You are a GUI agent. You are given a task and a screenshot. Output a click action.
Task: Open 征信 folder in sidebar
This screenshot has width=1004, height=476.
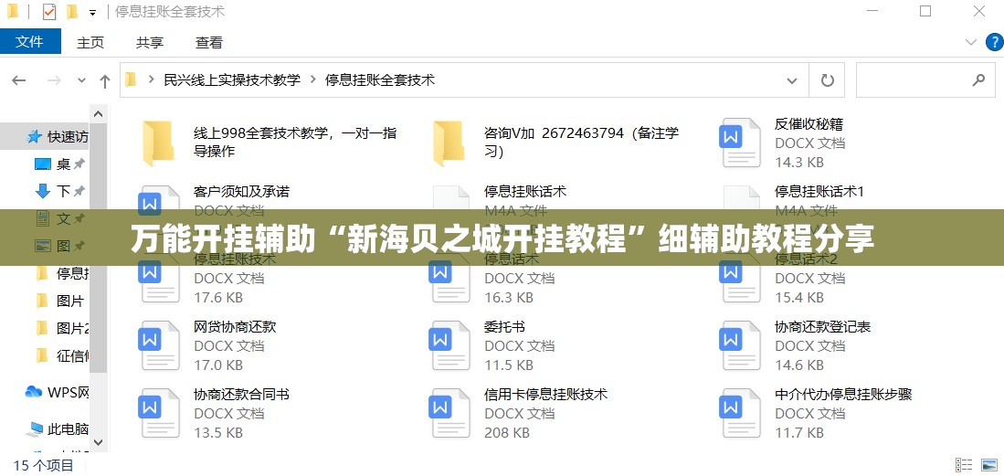[x=61, y=355]
